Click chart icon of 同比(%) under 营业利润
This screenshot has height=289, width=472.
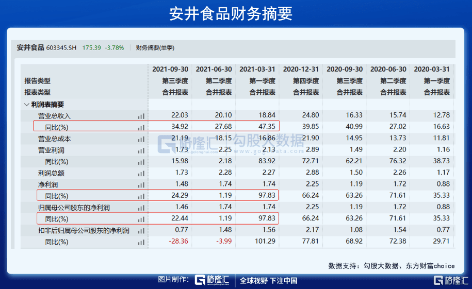point(141,162)
